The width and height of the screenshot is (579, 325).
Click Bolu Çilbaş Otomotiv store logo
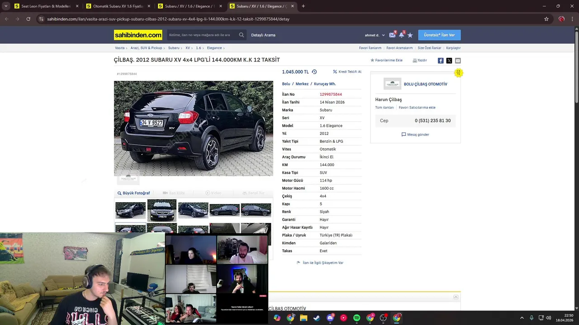pyautogui.click(x=392, y=84)
